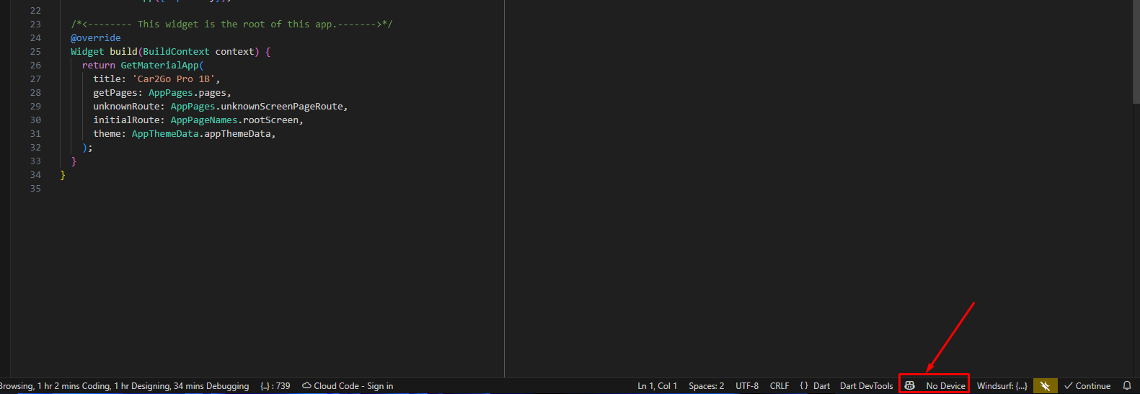Click AppThemeData.appThemeData in code
This screenshot has height=394, width=1140.
pos(201,134)
